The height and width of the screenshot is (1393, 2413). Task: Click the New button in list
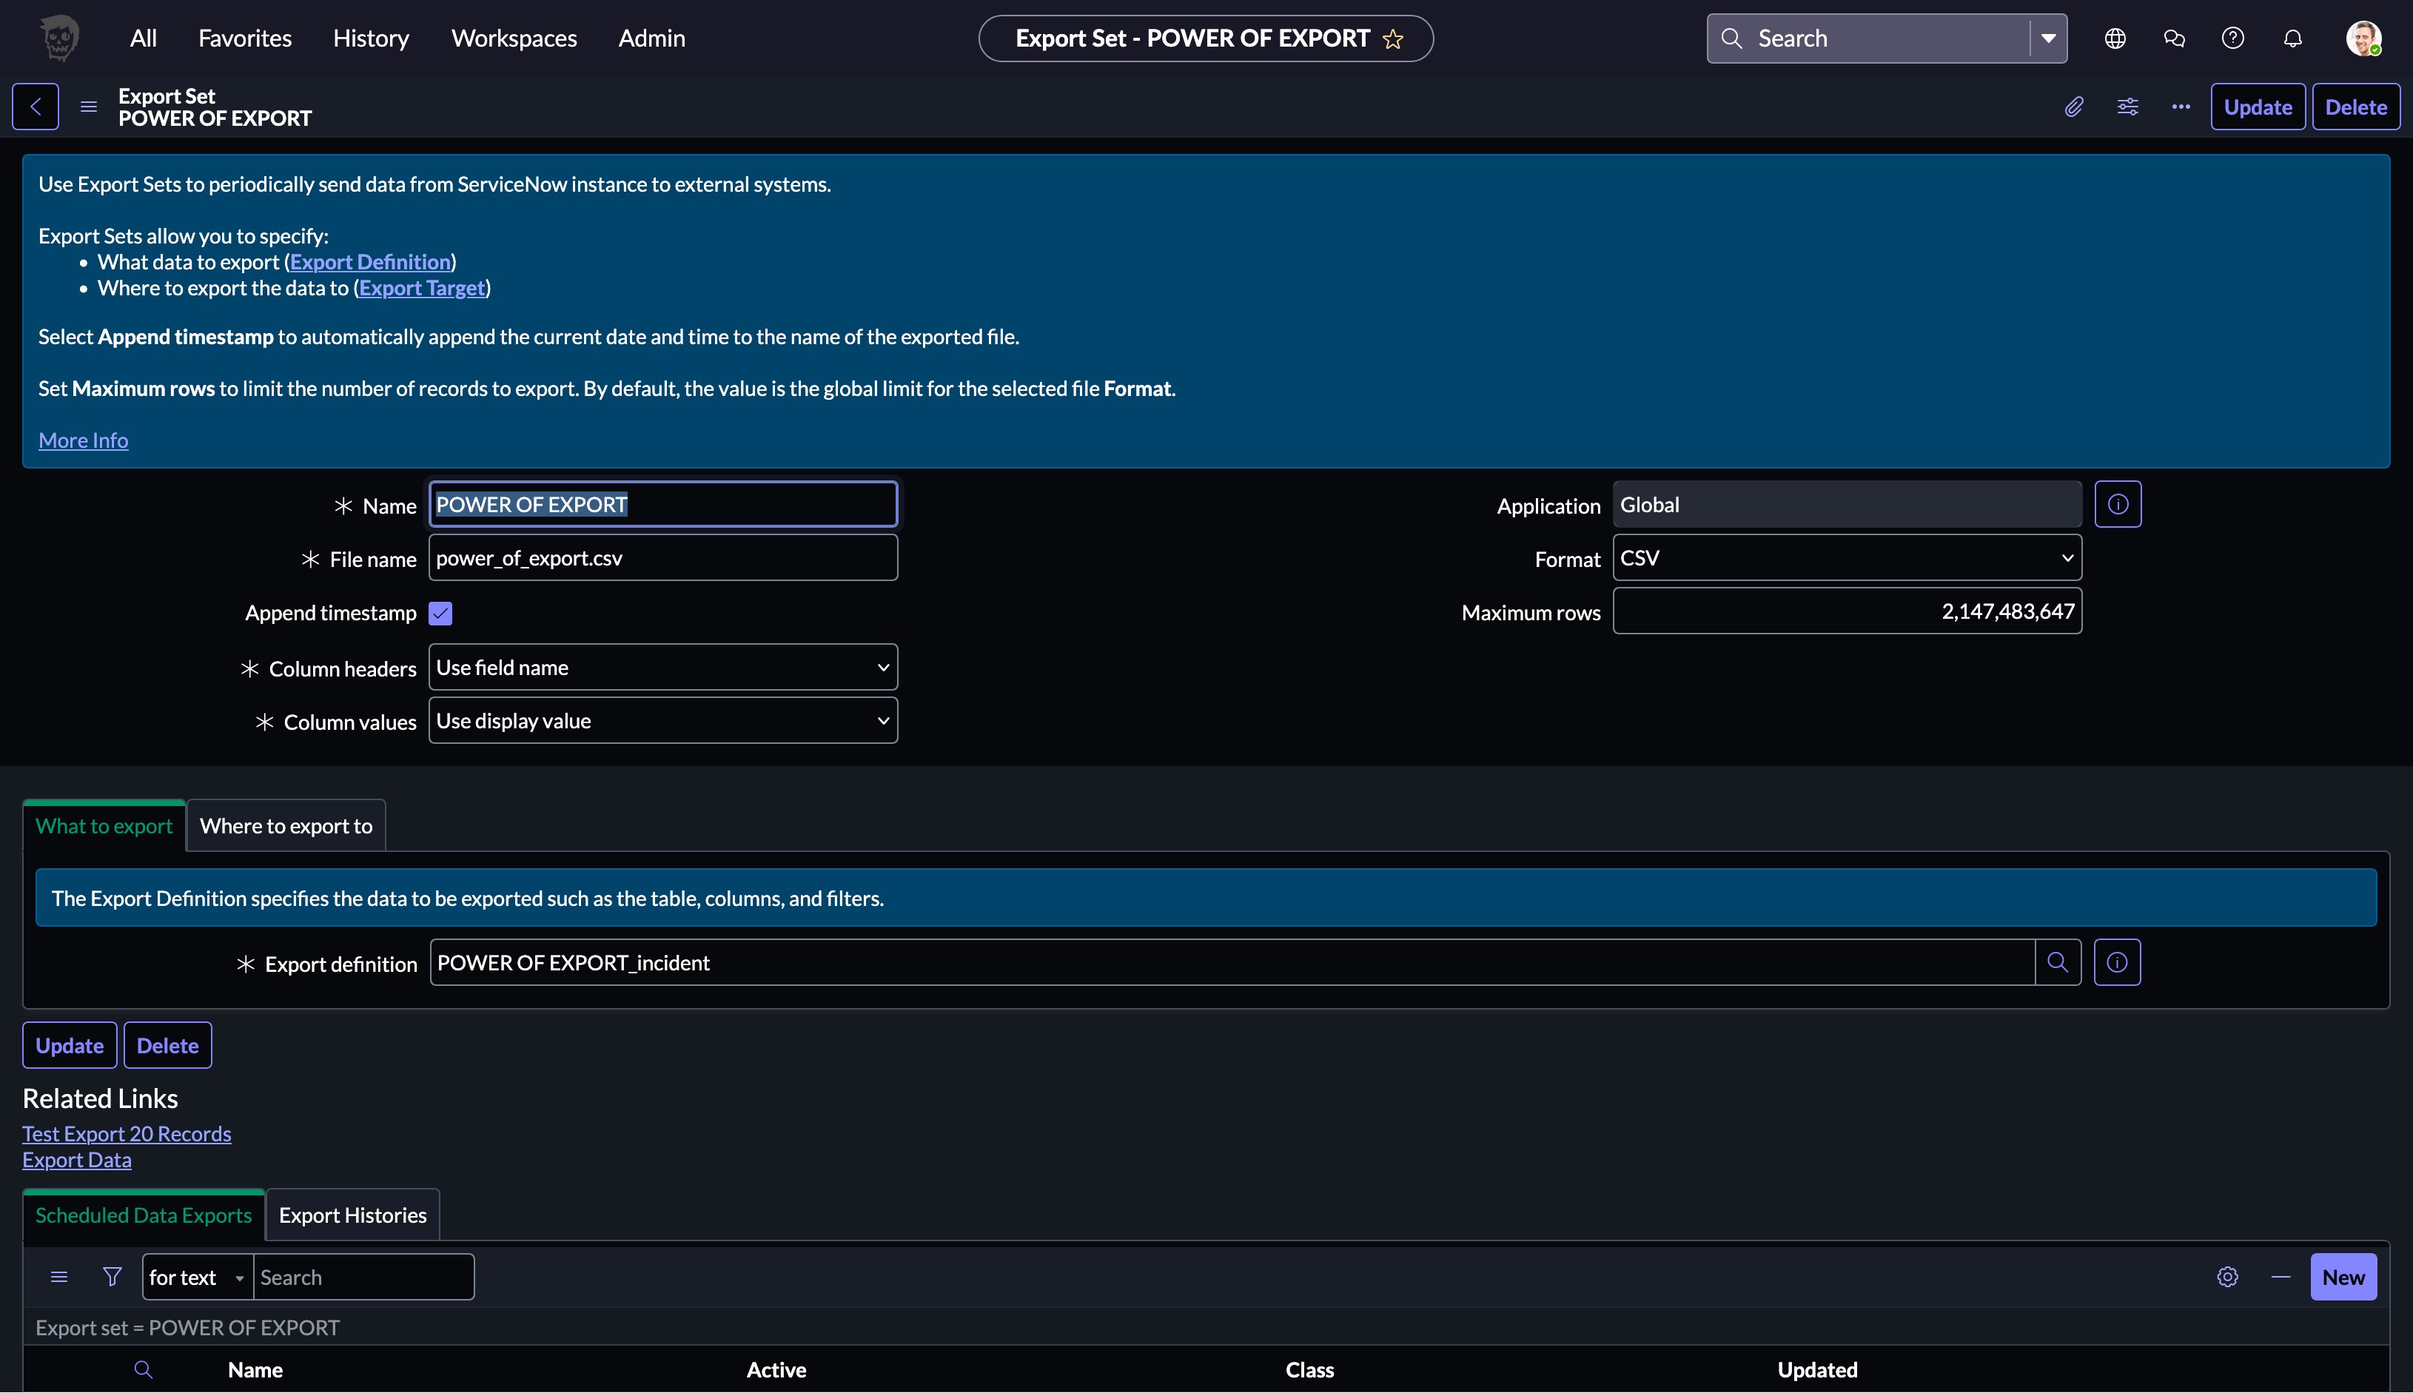(2342, 1278)
